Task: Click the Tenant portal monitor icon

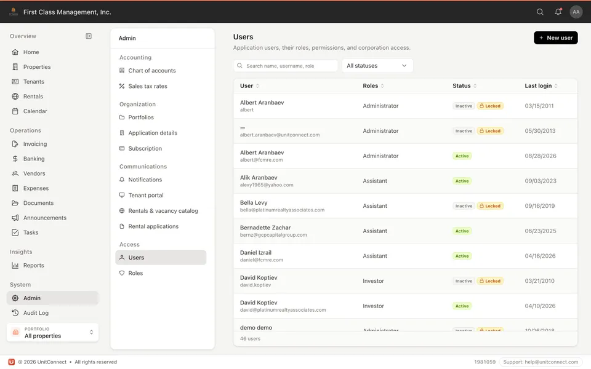Action: click(122, 195)
